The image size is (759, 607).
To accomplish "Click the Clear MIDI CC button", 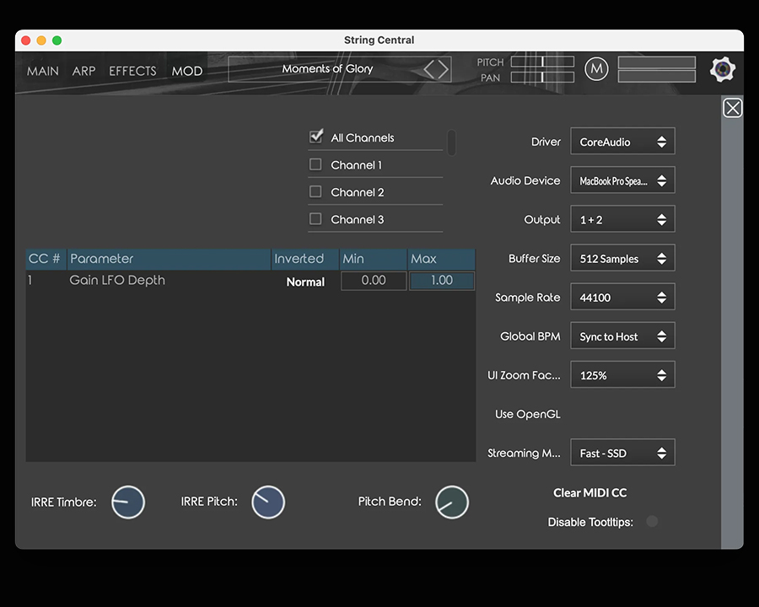I will pyautogui.click(x=589, y=493).
